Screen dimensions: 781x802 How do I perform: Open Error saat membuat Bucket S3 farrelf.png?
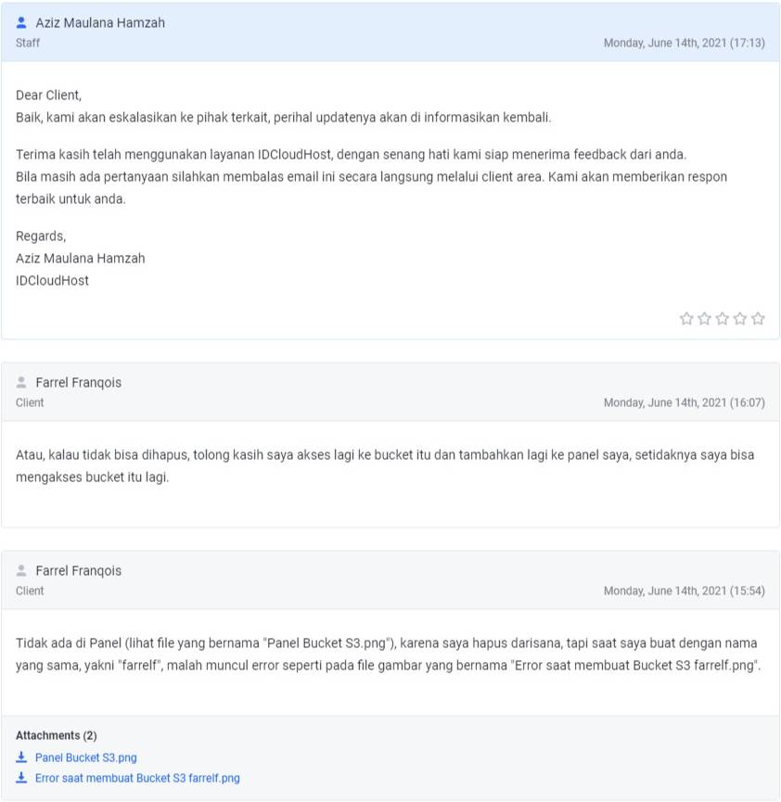tap(137, 778)
